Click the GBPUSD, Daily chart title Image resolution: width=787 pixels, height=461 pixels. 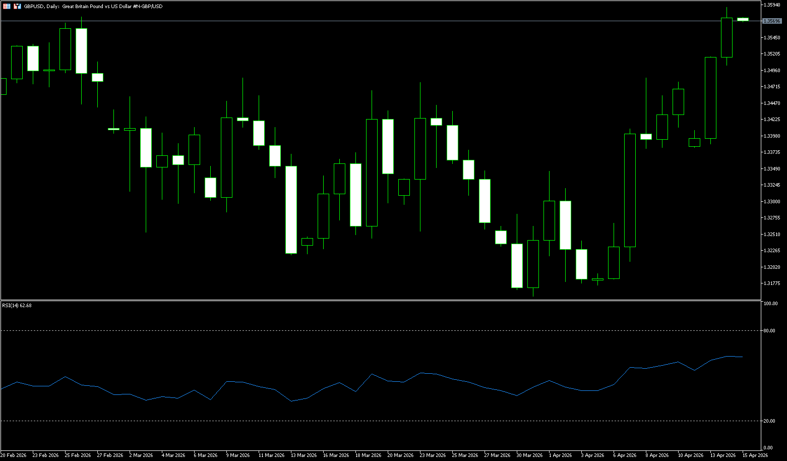pos(93,7)
